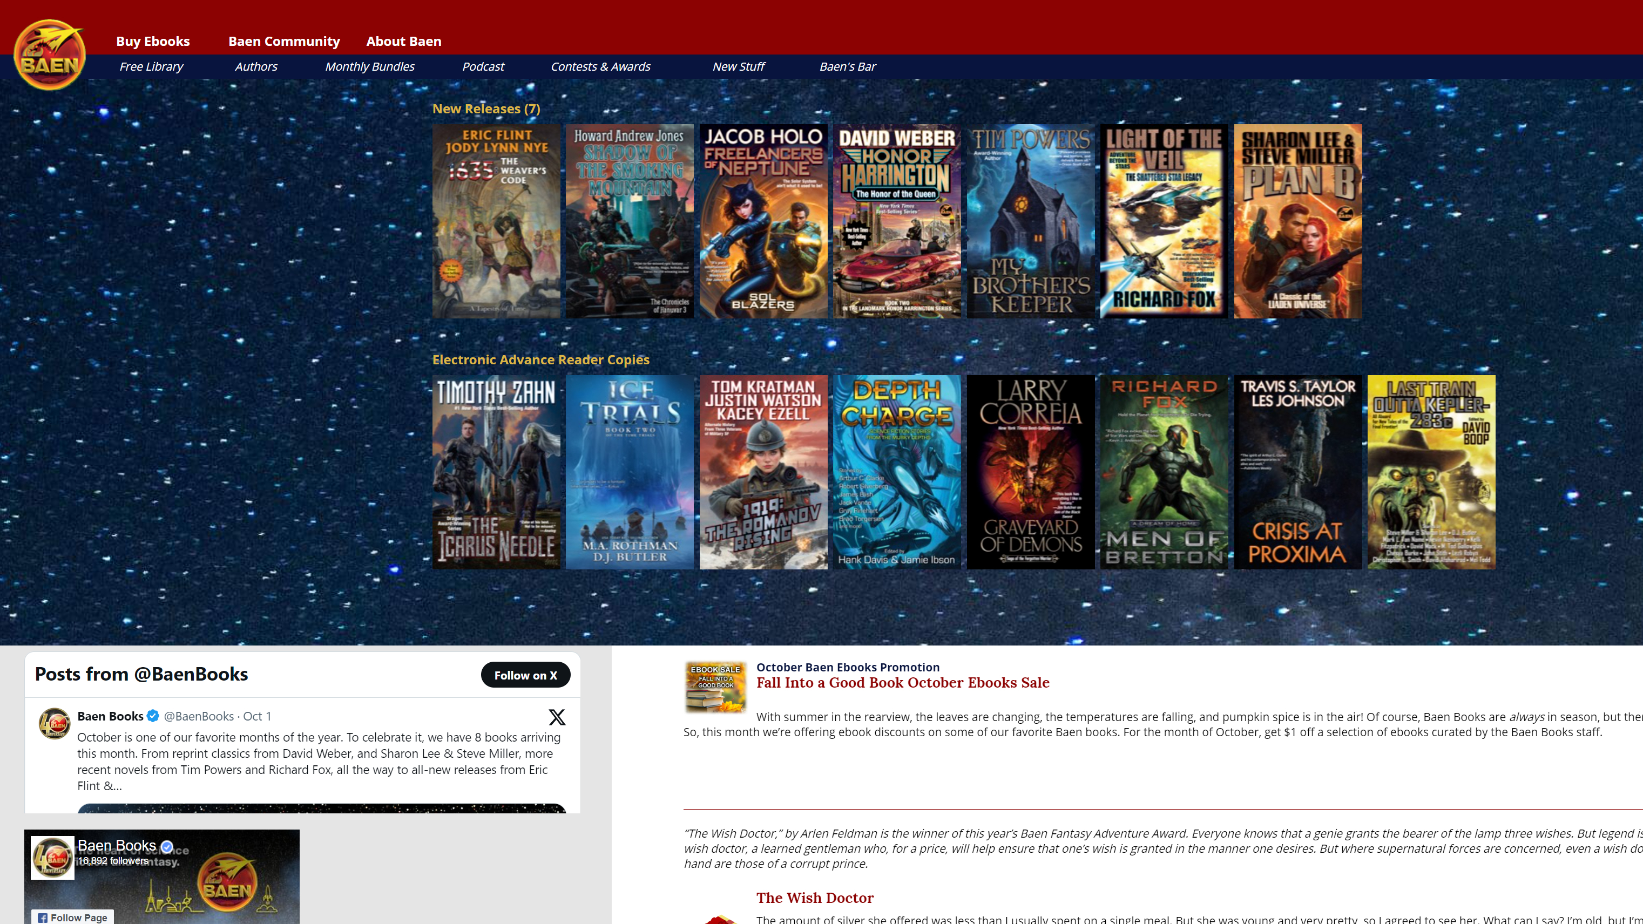Open the Podcast link
Image resolution: width=1643 pixels, height=924 pixels.
pos(483,66)
